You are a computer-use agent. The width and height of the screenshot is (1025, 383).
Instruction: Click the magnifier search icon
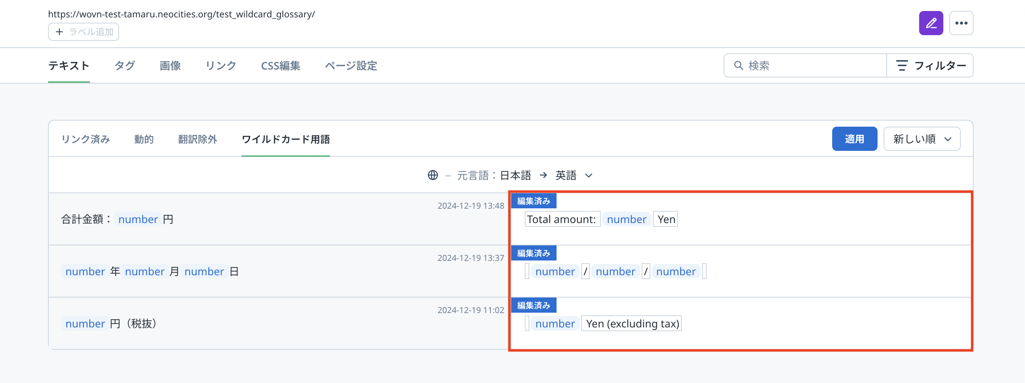tap(738, 65)
